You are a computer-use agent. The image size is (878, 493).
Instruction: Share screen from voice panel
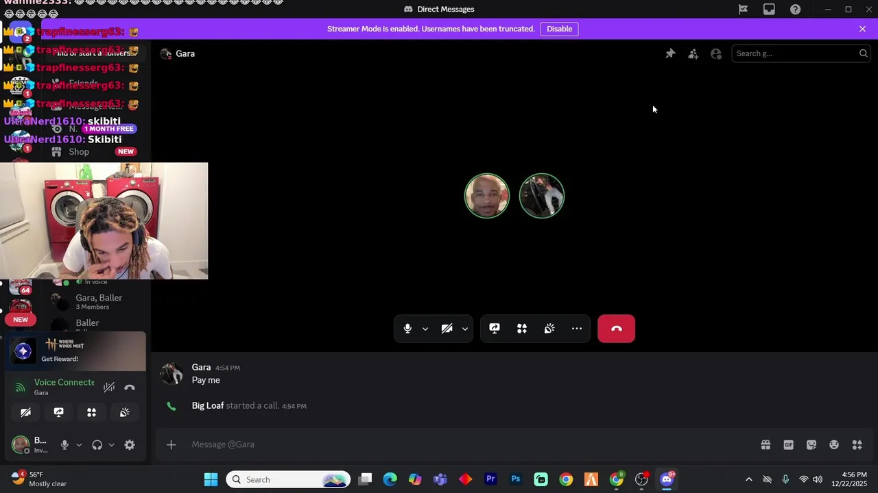pyautogui.click(x=58, y=412)
